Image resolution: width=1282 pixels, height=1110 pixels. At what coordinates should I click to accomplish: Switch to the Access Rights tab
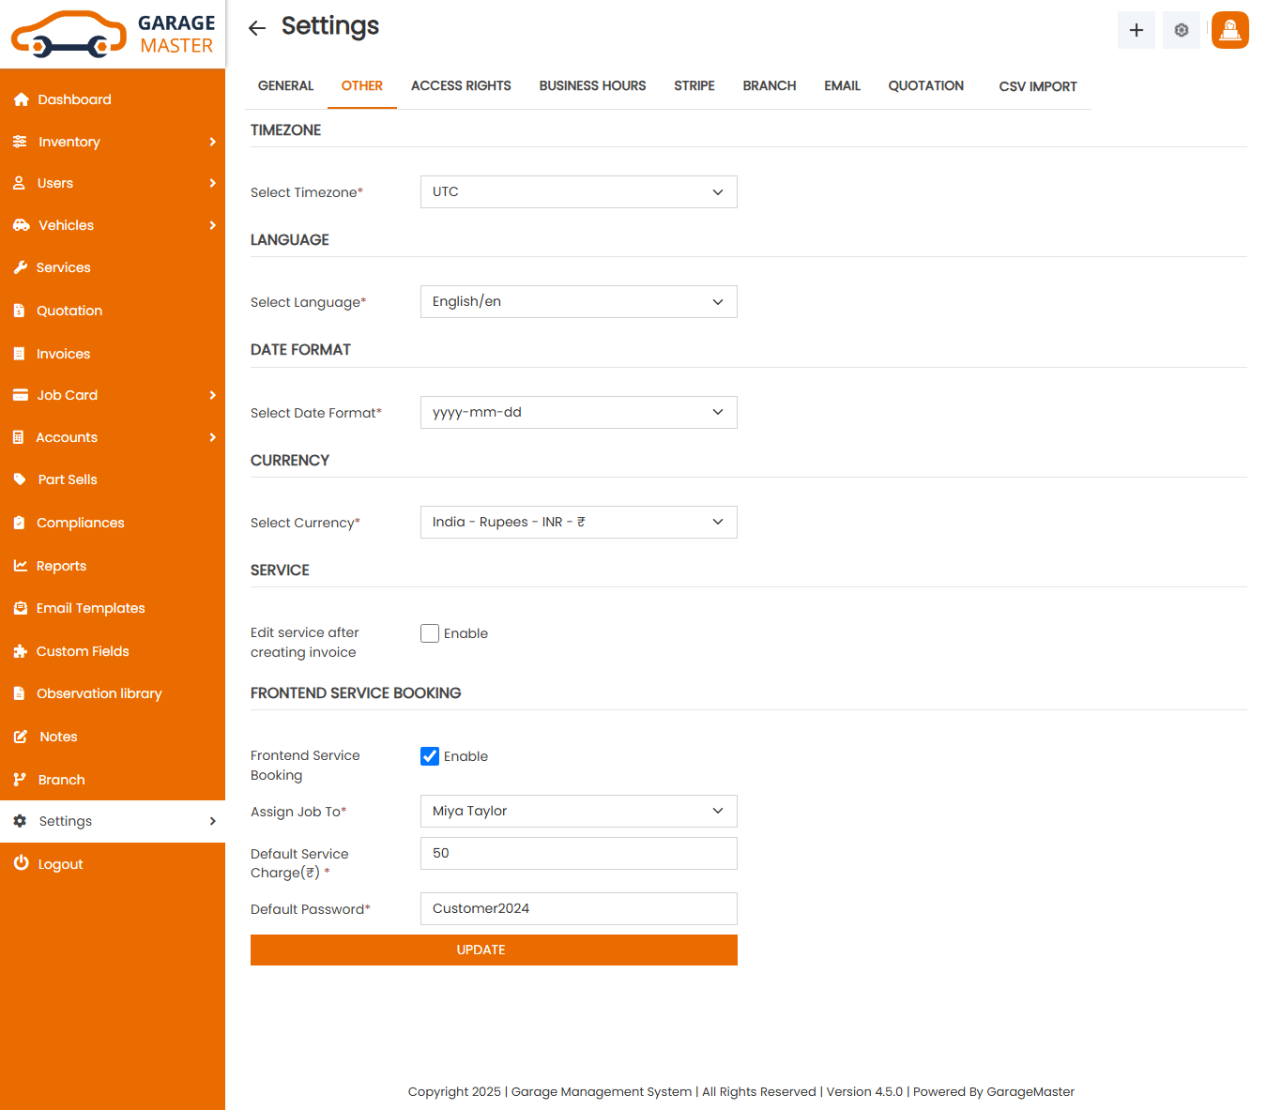tap(461, 86)
